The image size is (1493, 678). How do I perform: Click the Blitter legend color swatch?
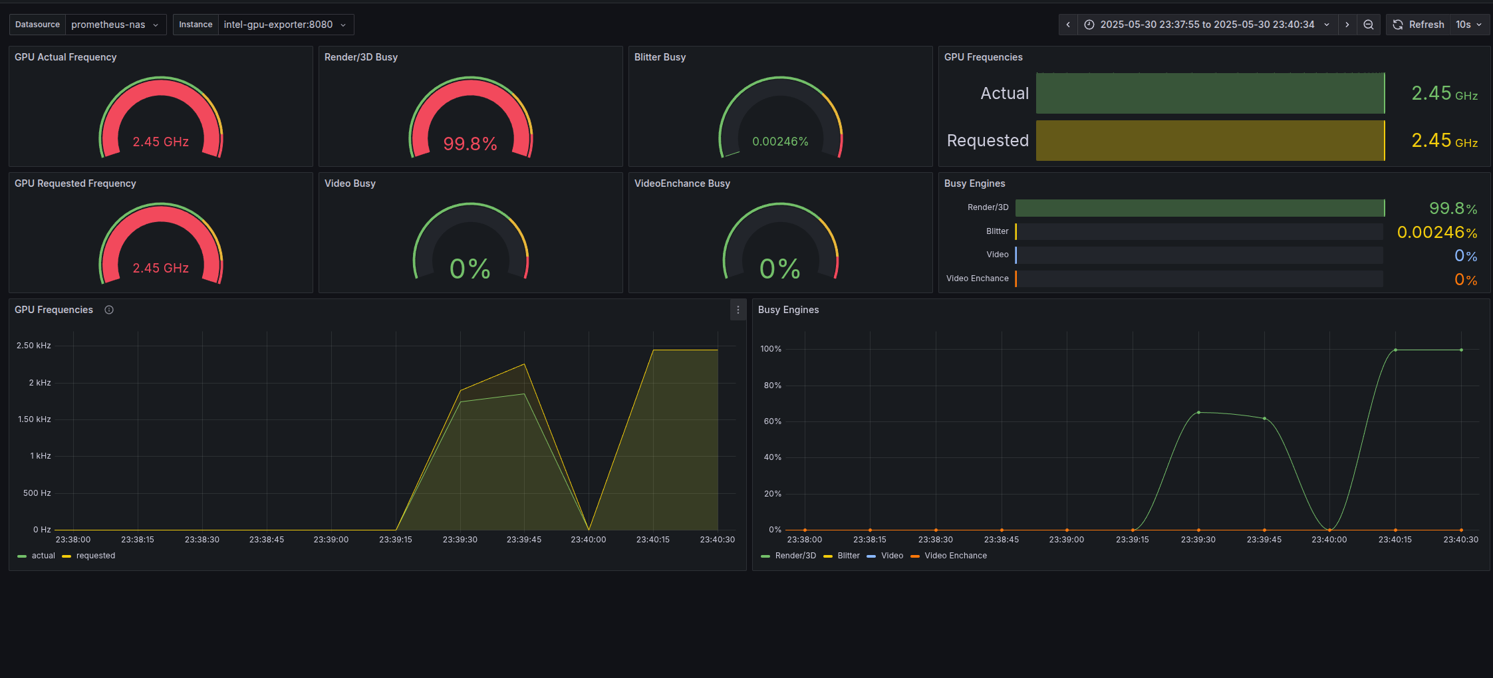828,556
